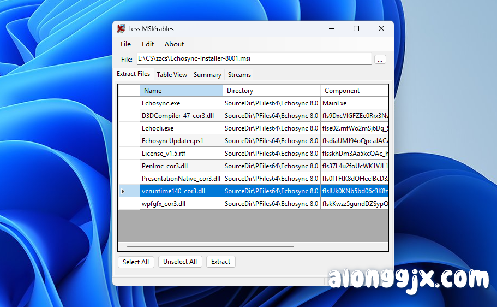The image size is (497, 307).
Task: Click the row header of wpfgfx_cor3.dll row
Action: tap(129, 204)
